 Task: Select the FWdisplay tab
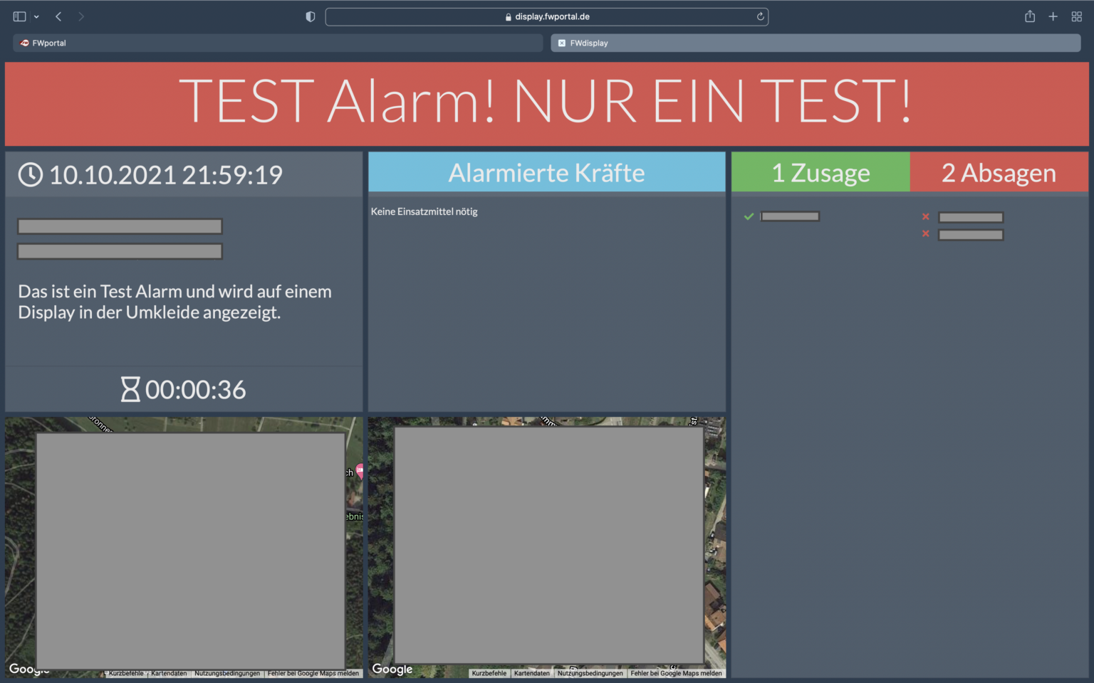[x=816, y=43]
